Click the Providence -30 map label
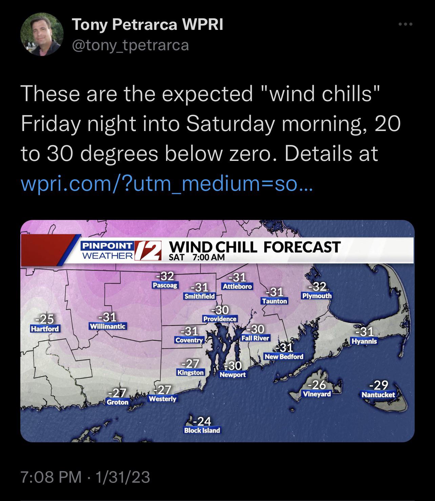 pos(220,315)
